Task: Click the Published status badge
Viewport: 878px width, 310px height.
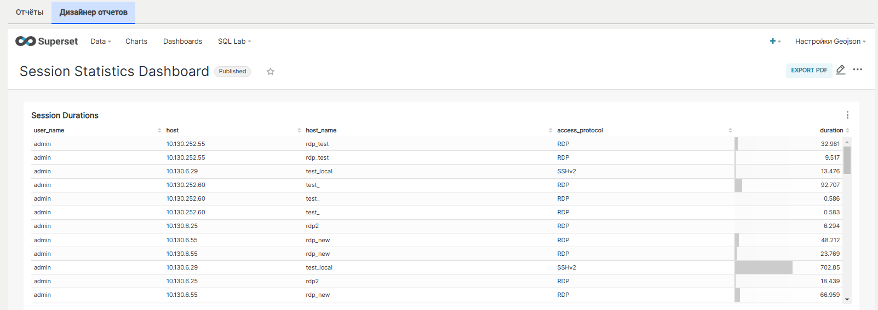Action: (x=232, y=71)
